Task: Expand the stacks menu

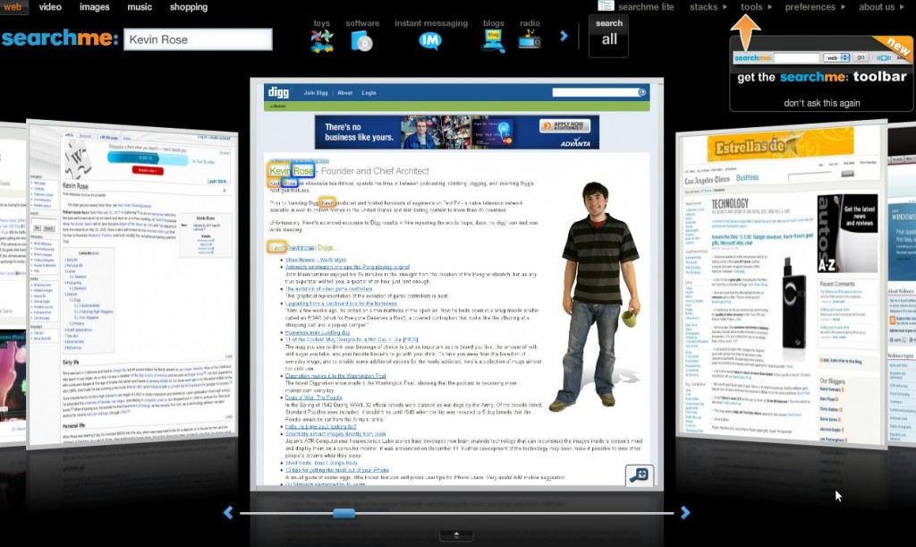Action: click(708, 7)
